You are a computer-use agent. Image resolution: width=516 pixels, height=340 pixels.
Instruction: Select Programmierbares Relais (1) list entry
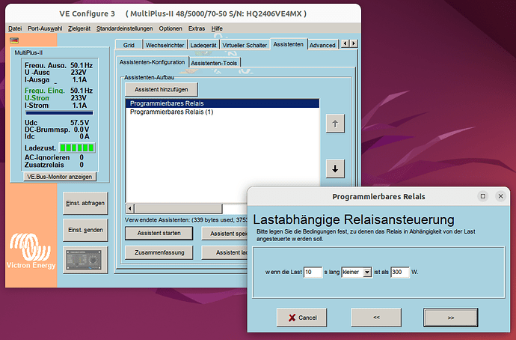coord(222,112)
